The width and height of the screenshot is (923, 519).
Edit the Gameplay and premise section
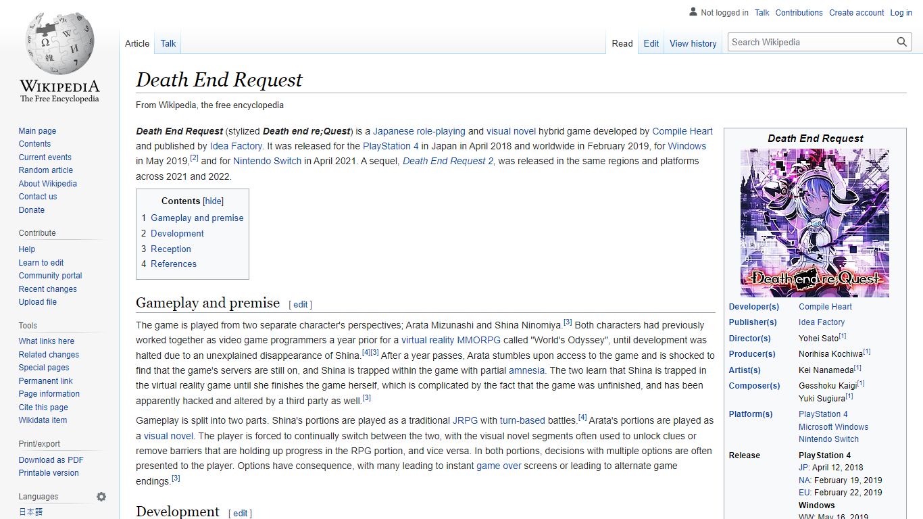pyautogui.click(x=301, y=305)
